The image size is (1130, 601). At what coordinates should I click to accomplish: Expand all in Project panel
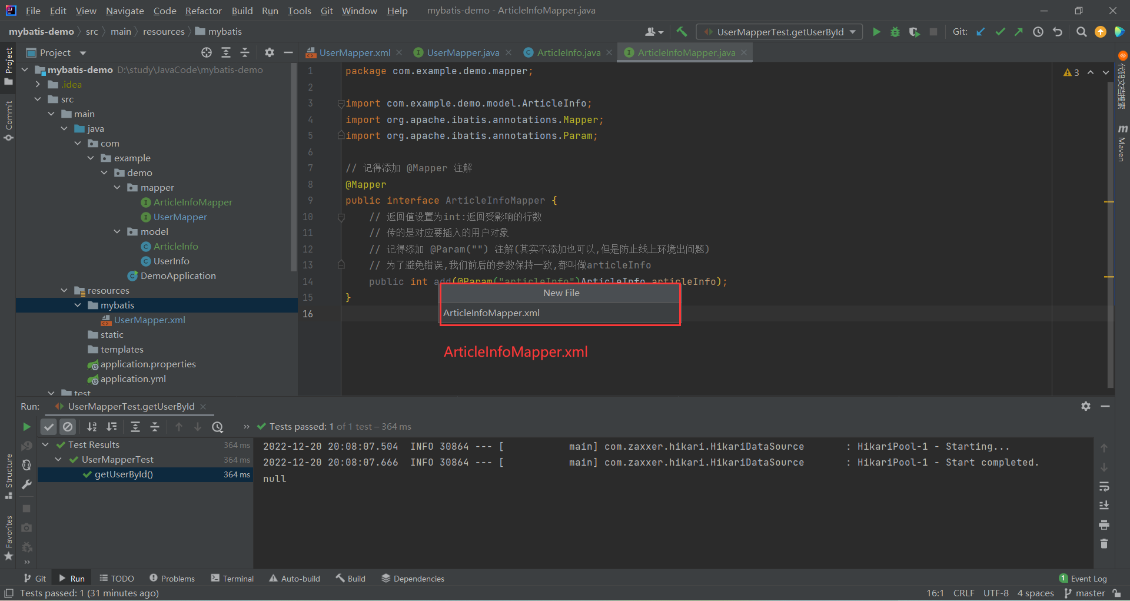(226, 52)
